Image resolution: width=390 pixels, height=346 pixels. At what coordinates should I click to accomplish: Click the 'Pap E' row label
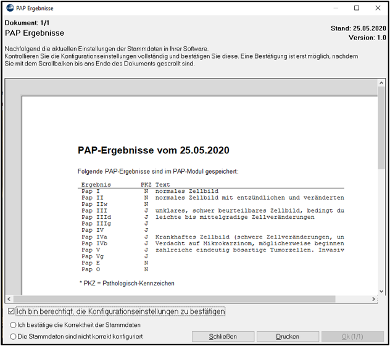click(x=91, y=263)
